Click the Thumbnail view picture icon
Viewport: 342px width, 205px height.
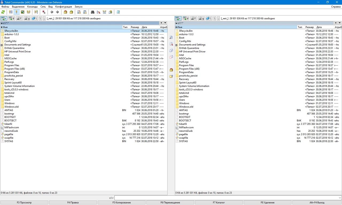22,12
